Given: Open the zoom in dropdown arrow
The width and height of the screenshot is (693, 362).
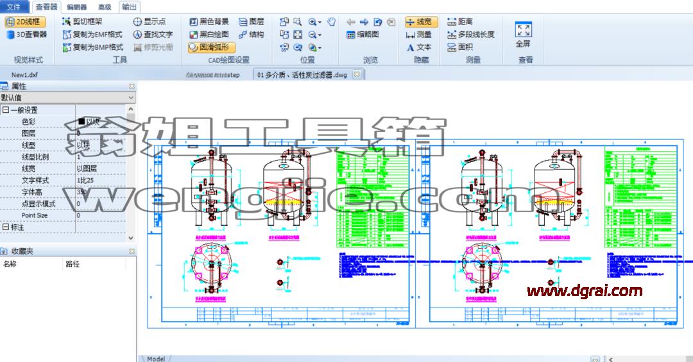Looking at the screenshot, I should pyautogui.click(x=320, y=22).
